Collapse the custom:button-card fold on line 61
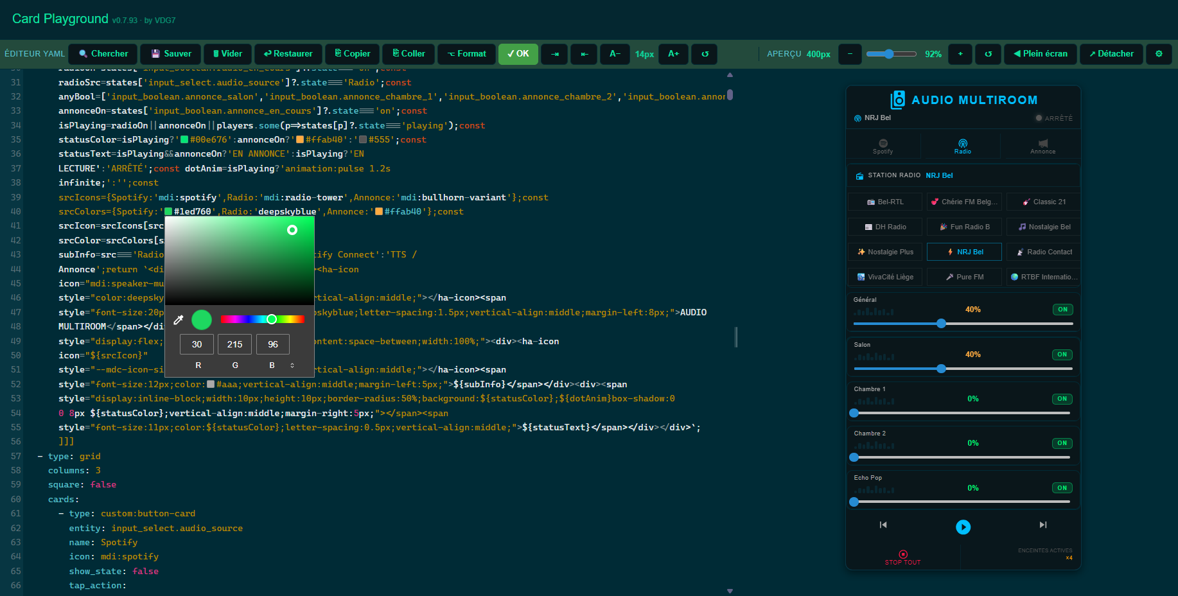Viewport: 1178px width, 596px height. pyautogui.click(x=61, y=514)
